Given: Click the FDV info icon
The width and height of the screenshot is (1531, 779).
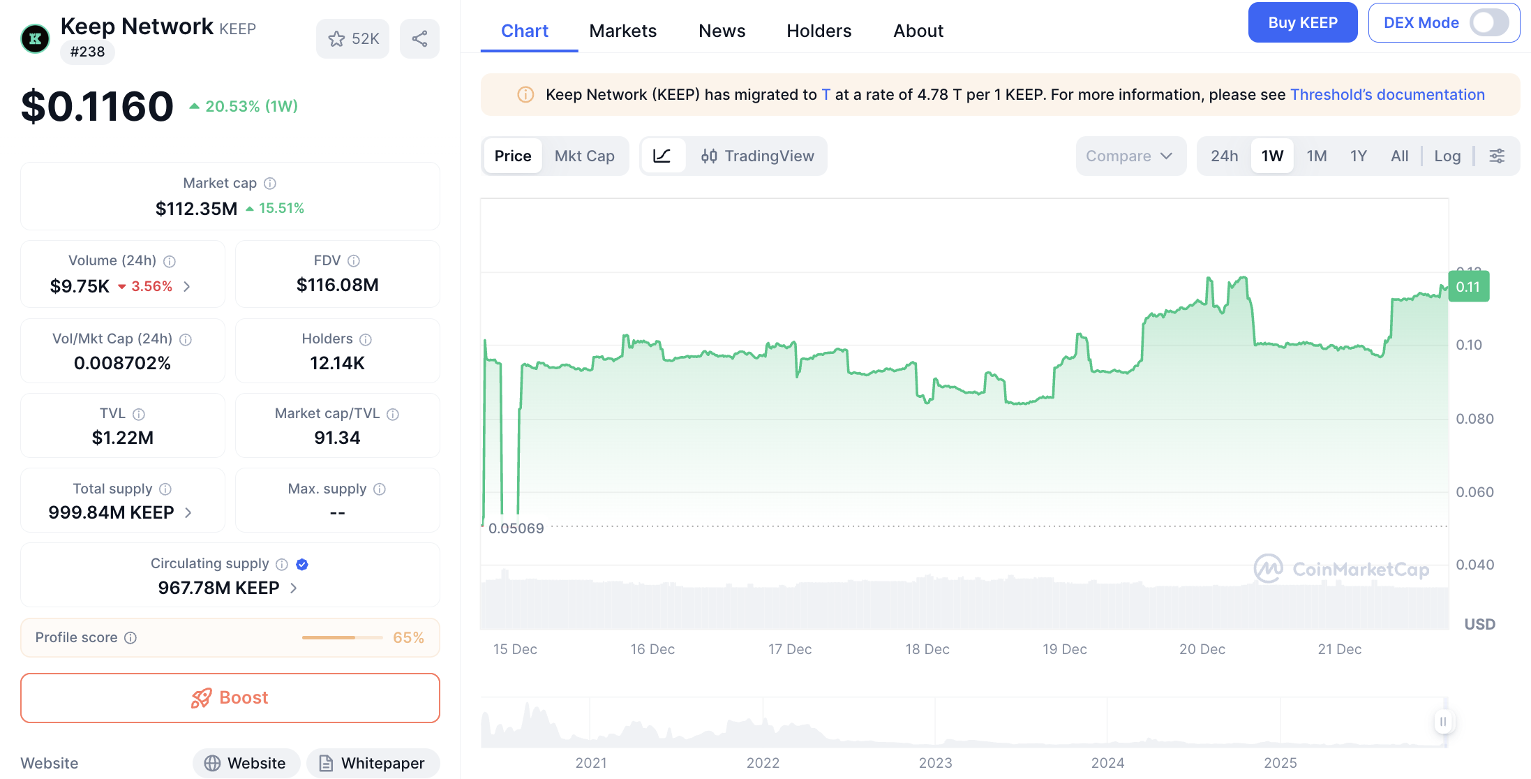Looking at the screenshot, I should click(354, 261).
